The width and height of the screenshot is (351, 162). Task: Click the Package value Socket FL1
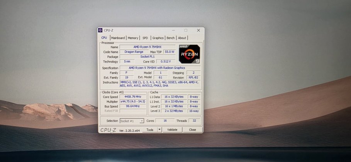point(148,57)
